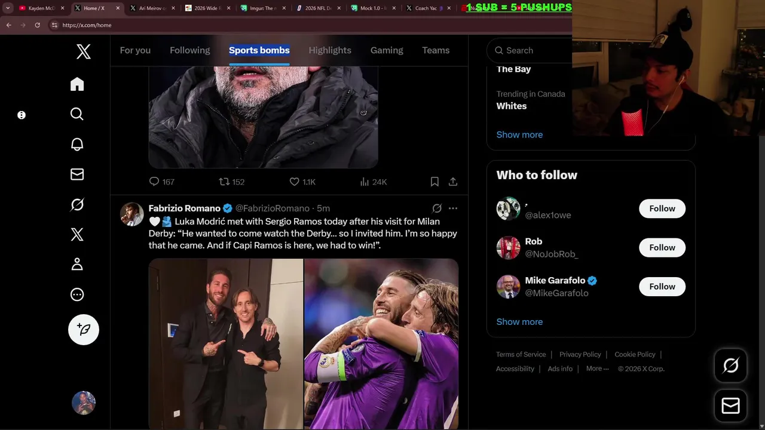Click browser forward arrow
This screenshot has width=765, height=430.
(x=23, y=25)
